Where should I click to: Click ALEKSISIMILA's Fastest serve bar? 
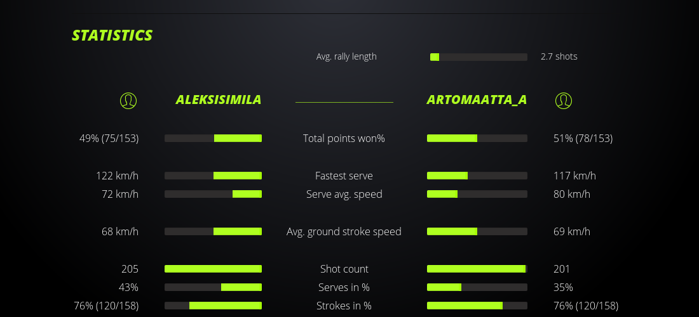[x=213, y=176]
